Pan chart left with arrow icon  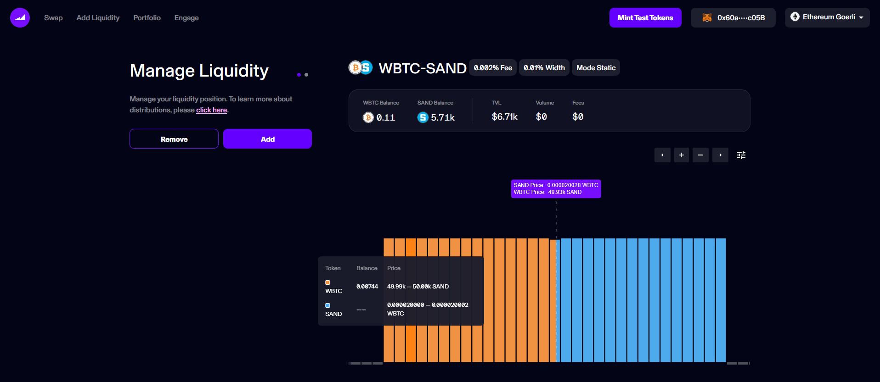[662, 155]
